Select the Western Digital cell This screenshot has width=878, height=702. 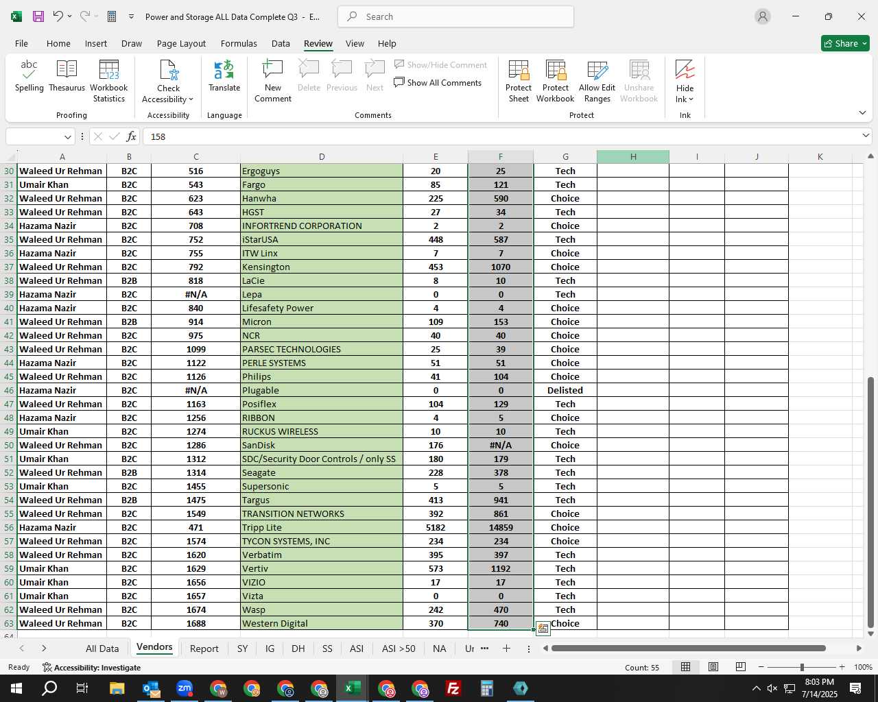(321, 623)
